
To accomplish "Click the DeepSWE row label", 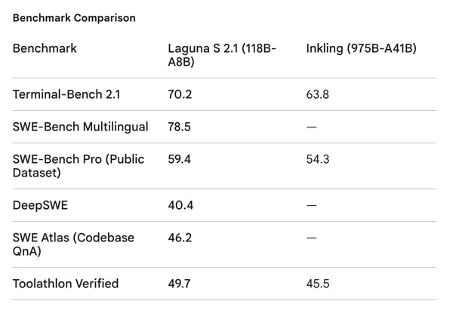I will click(x=40, y=205).
